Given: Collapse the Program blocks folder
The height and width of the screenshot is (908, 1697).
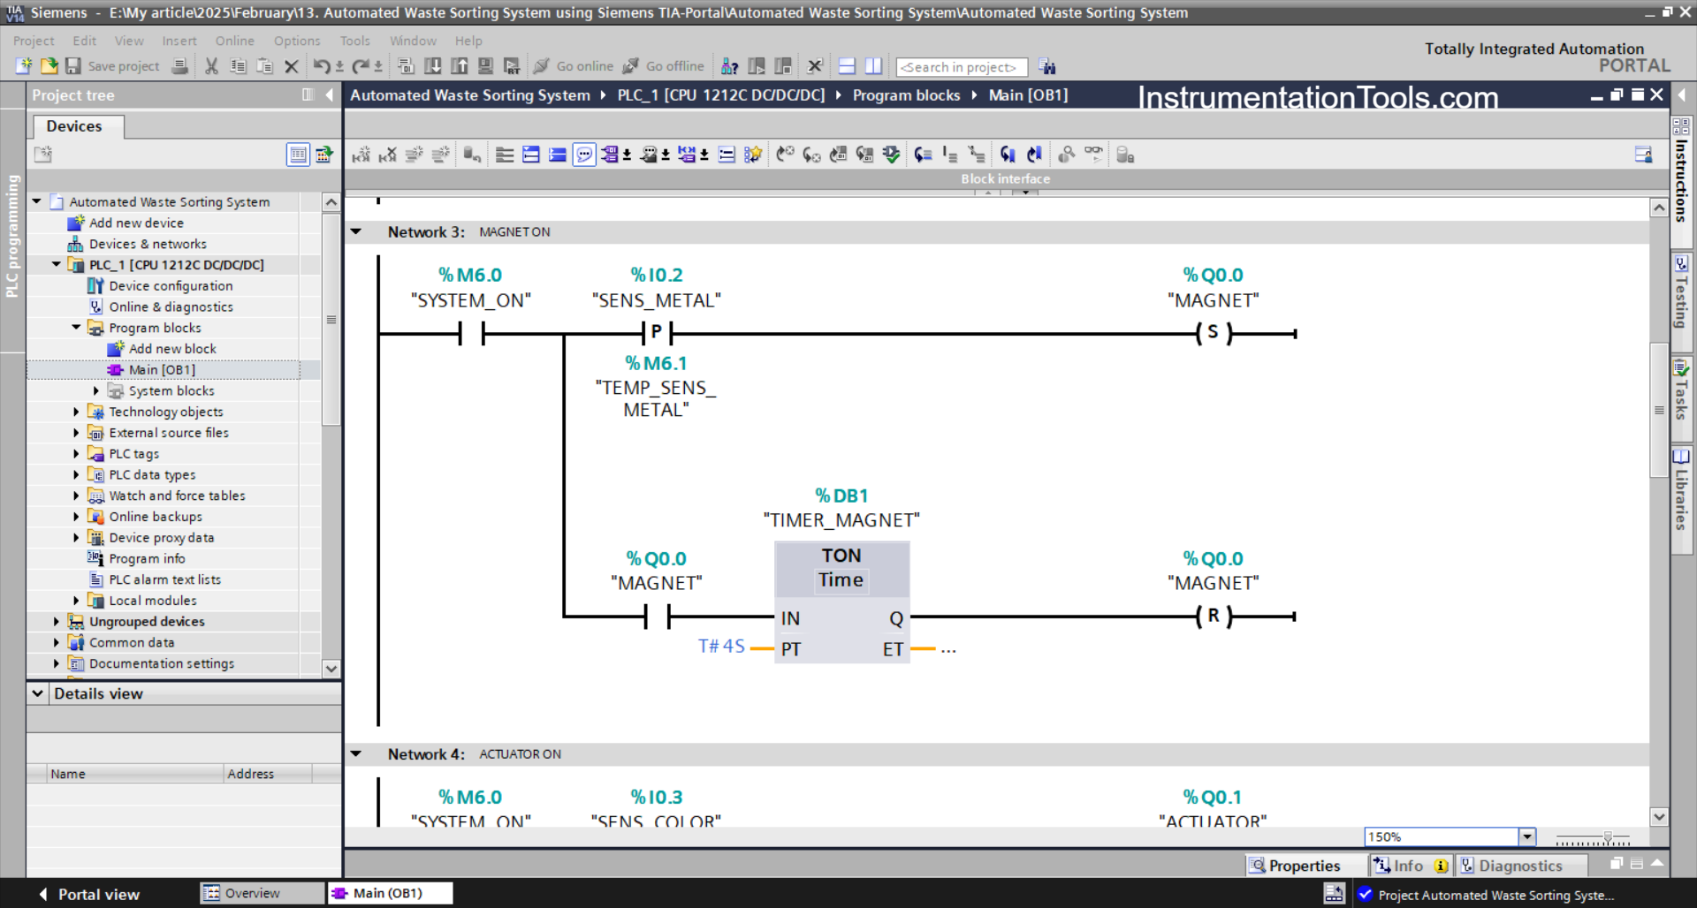Looking at the screenshot, I should coord(76,328).
